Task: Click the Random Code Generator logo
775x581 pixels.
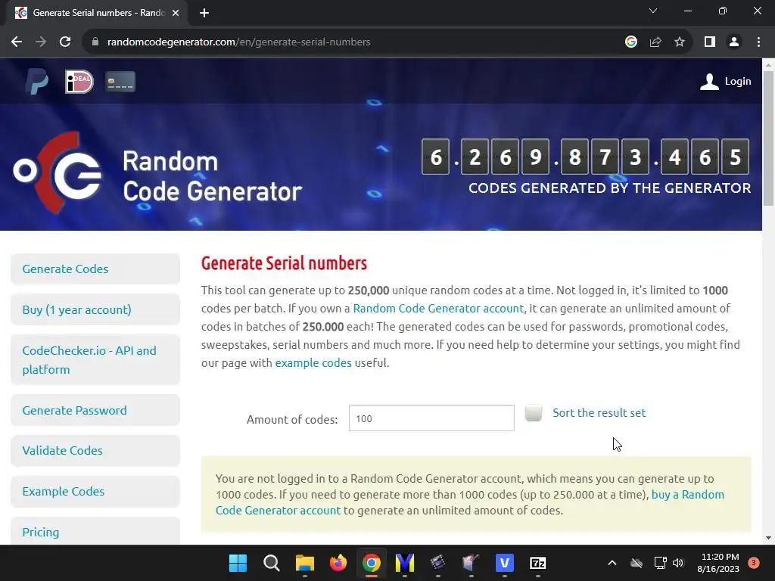Action: tap(157, 173)
